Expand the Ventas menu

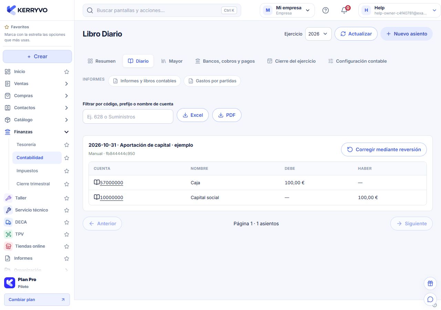pos(66,84)
